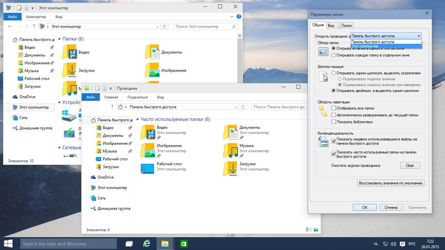Check the Показать библиотеки option
The image size is (445, 250).
coord(334,121)
